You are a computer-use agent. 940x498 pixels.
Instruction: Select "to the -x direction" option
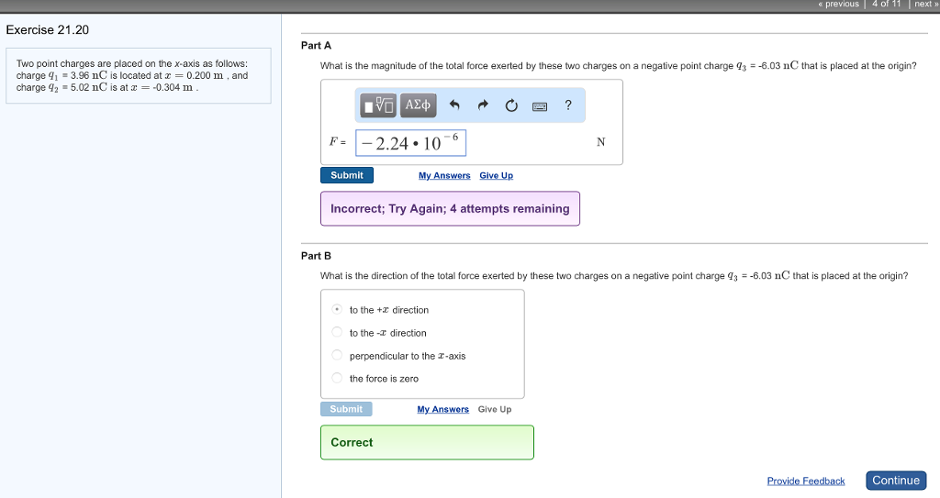click(x=337, y=332)
